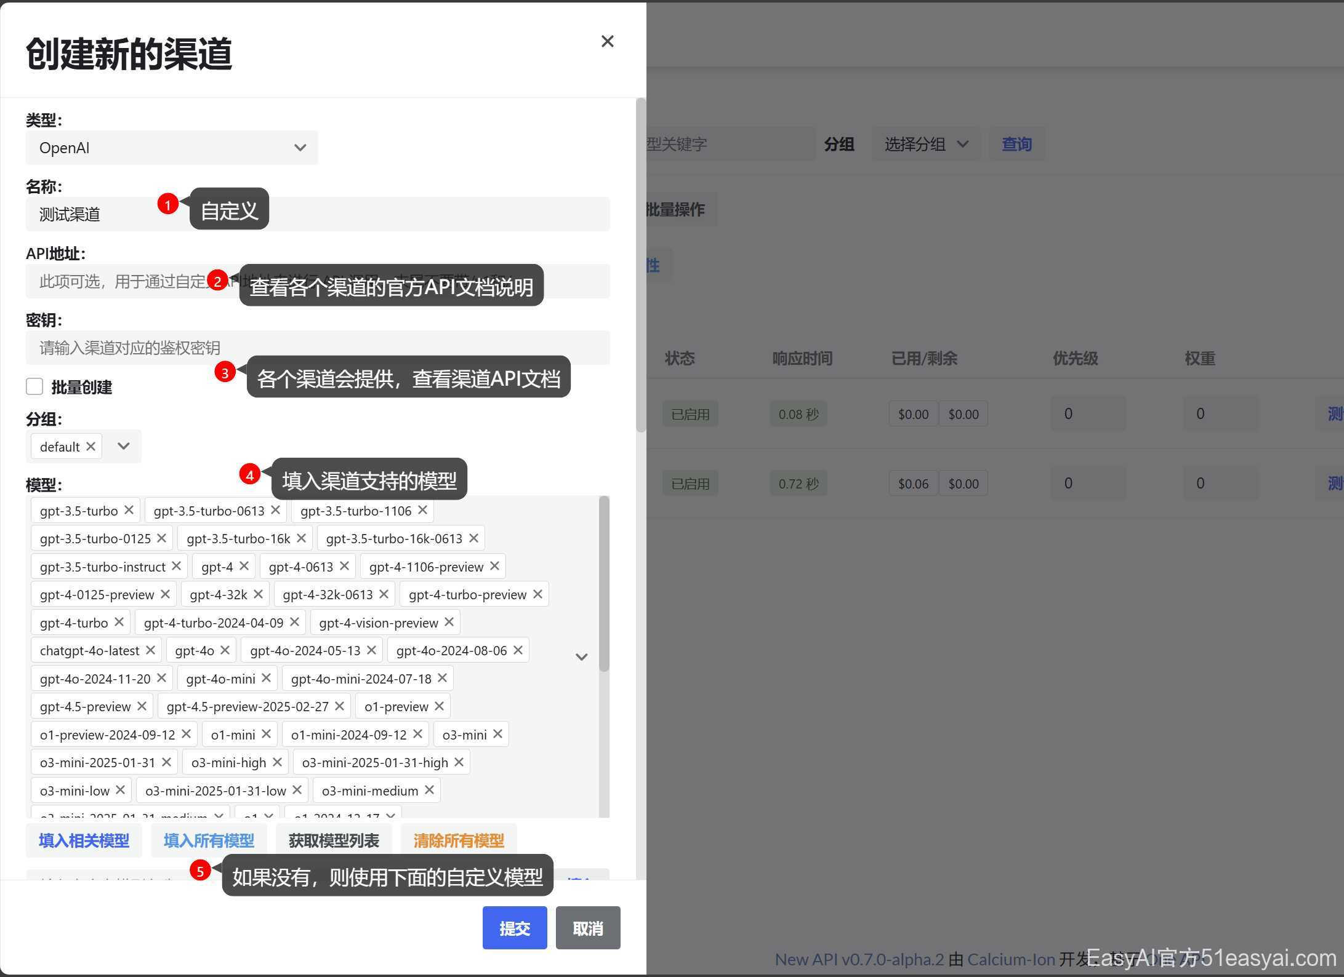Cancel the dialog with 取消
The image size is (1344, 977).
point(588,928)
